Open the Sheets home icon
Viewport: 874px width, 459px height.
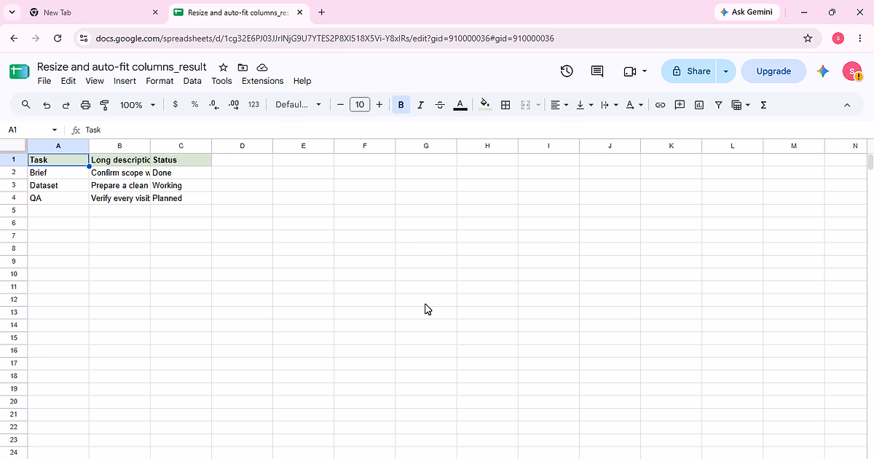[x=19, y=71]
